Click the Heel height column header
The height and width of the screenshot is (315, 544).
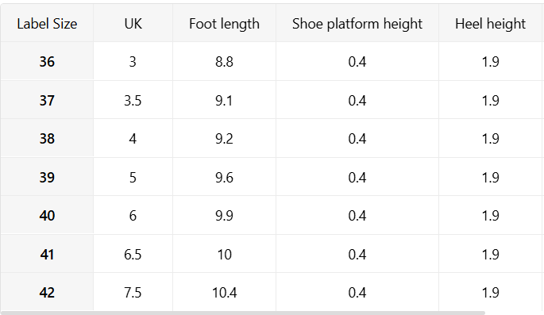[x=491, y=24]
